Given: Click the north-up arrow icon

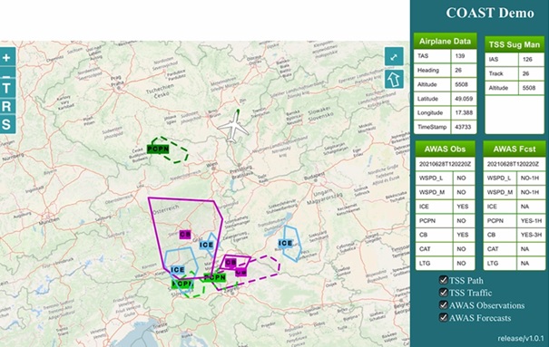Looking at the screenshot, I should (394, 80).
